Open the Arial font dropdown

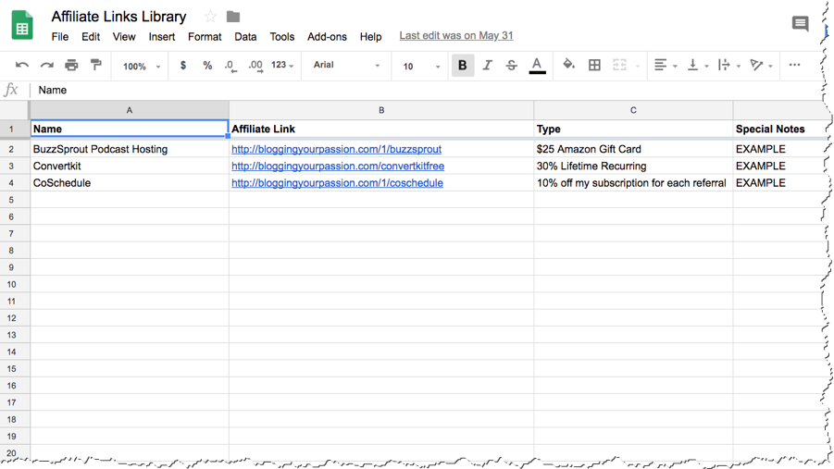tap(346, 65)
